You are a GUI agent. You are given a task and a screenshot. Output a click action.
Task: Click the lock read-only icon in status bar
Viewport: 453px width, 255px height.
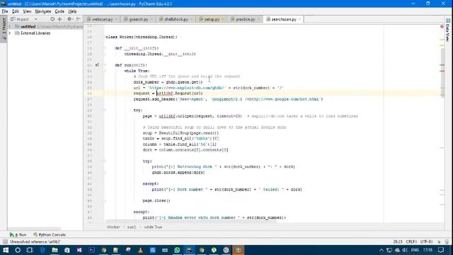click(439, 242)
